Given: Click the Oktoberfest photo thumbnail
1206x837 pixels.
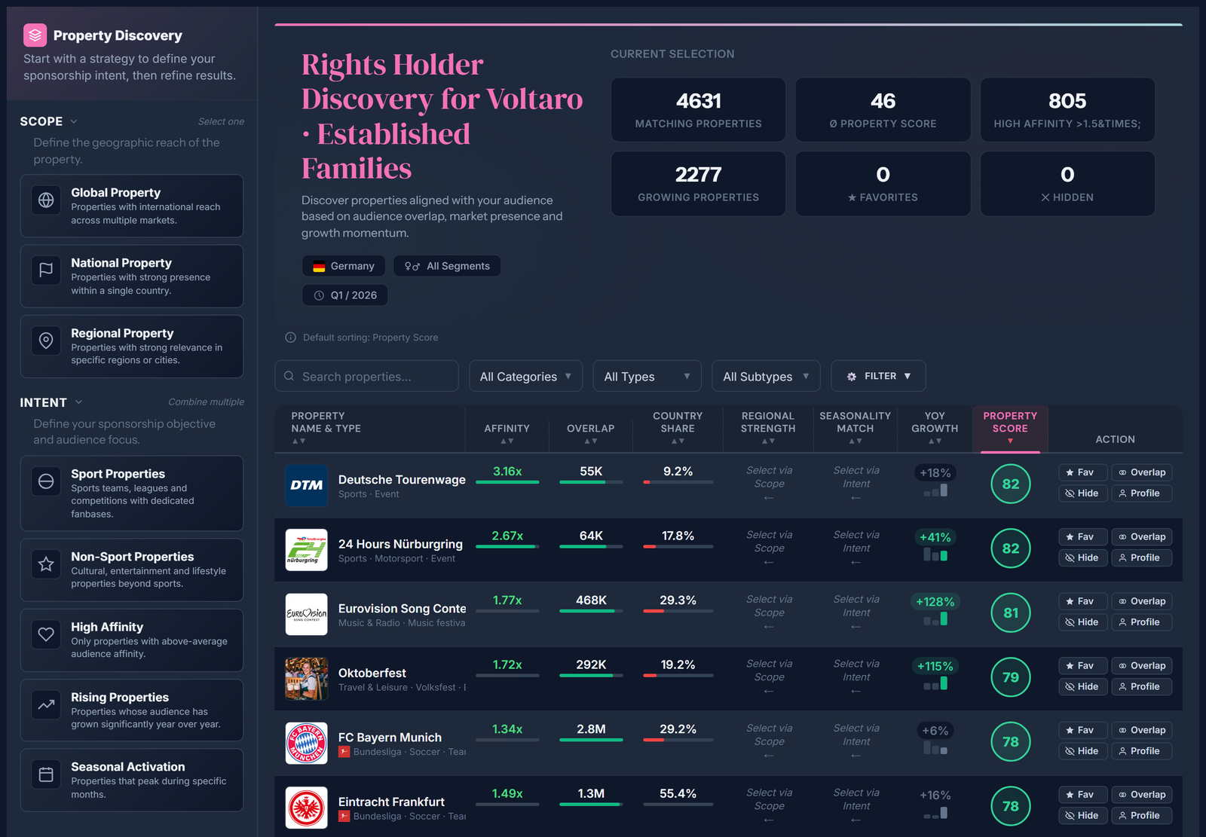Looking at the screenshot, I should pos(307,679).
